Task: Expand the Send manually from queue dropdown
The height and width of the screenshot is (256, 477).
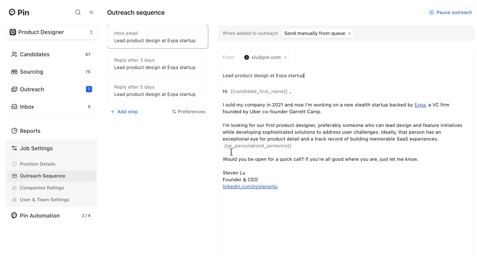Action: click(x=318, y=33)
